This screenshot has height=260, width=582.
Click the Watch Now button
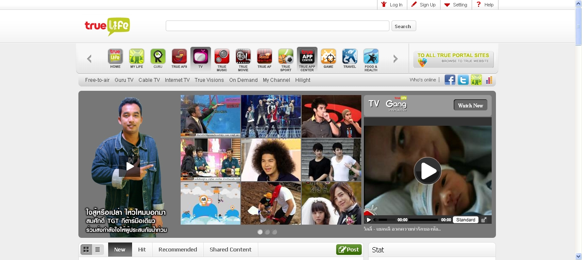pos(470,105)
